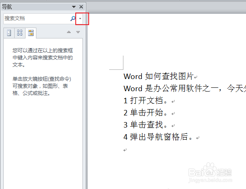Click the hint text '单击放大镜按钮(查找命令)'
The height and width of the screenshot is (189, 246).
pyautogui.click(x=42, y=79)
